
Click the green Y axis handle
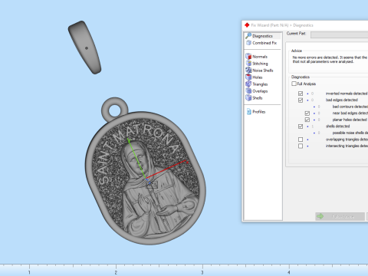click(x=129, y=140)
